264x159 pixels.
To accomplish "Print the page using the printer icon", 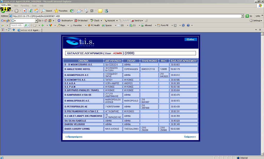I will click(x=86, y=11).
